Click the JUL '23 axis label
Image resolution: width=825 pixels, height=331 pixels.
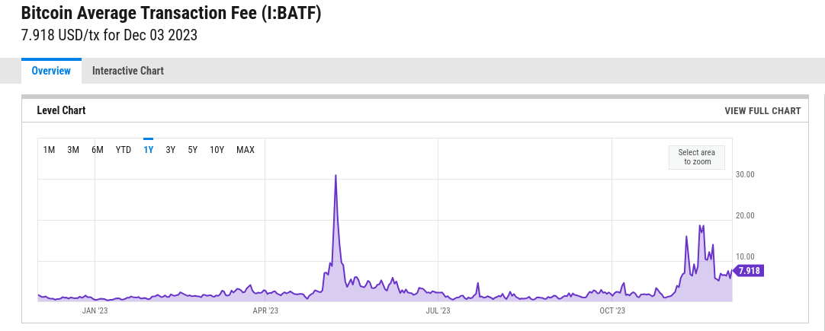click(x=438, y=310)
